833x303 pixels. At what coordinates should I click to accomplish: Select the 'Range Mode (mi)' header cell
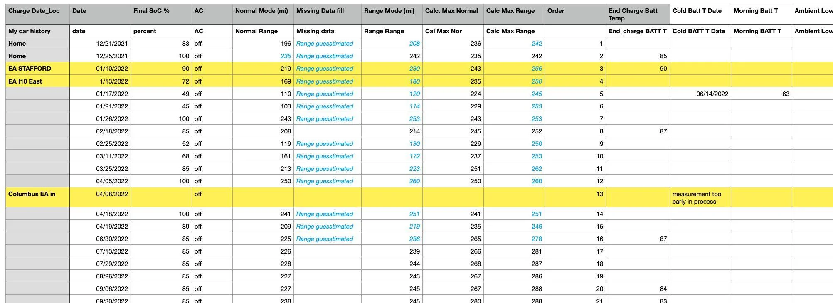392,14
